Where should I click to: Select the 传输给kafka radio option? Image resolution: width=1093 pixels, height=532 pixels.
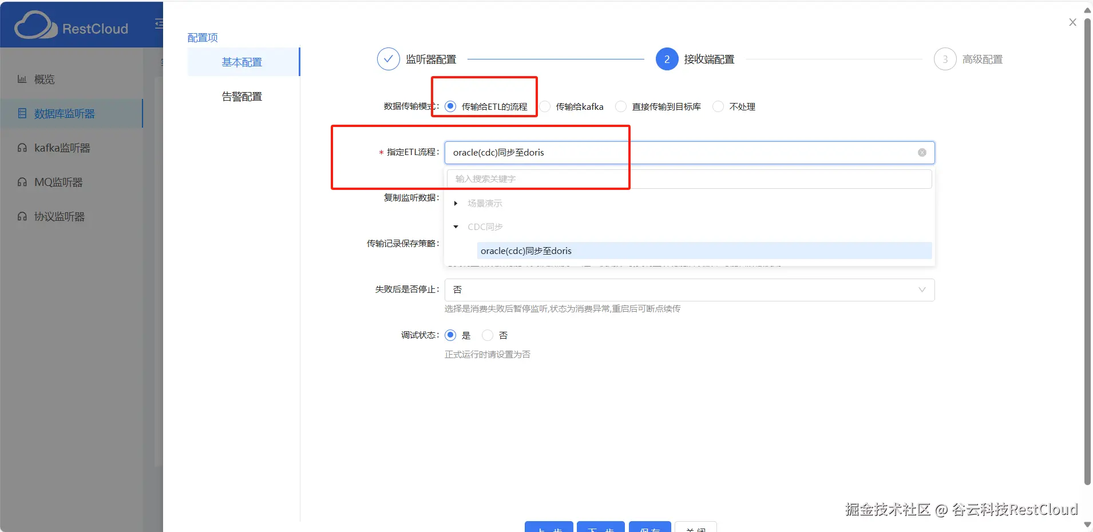click(545, 106)
